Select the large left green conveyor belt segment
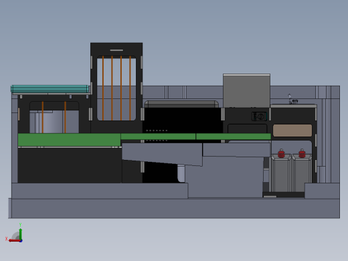The height and width of the screenshot is (261, 348). click(x=69, y=140)
